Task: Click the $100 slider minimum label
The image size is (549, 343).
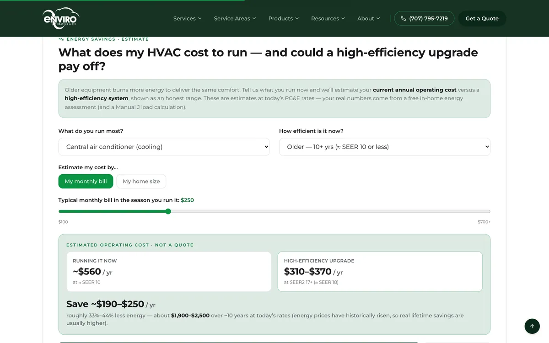Action: coord(63,222)
